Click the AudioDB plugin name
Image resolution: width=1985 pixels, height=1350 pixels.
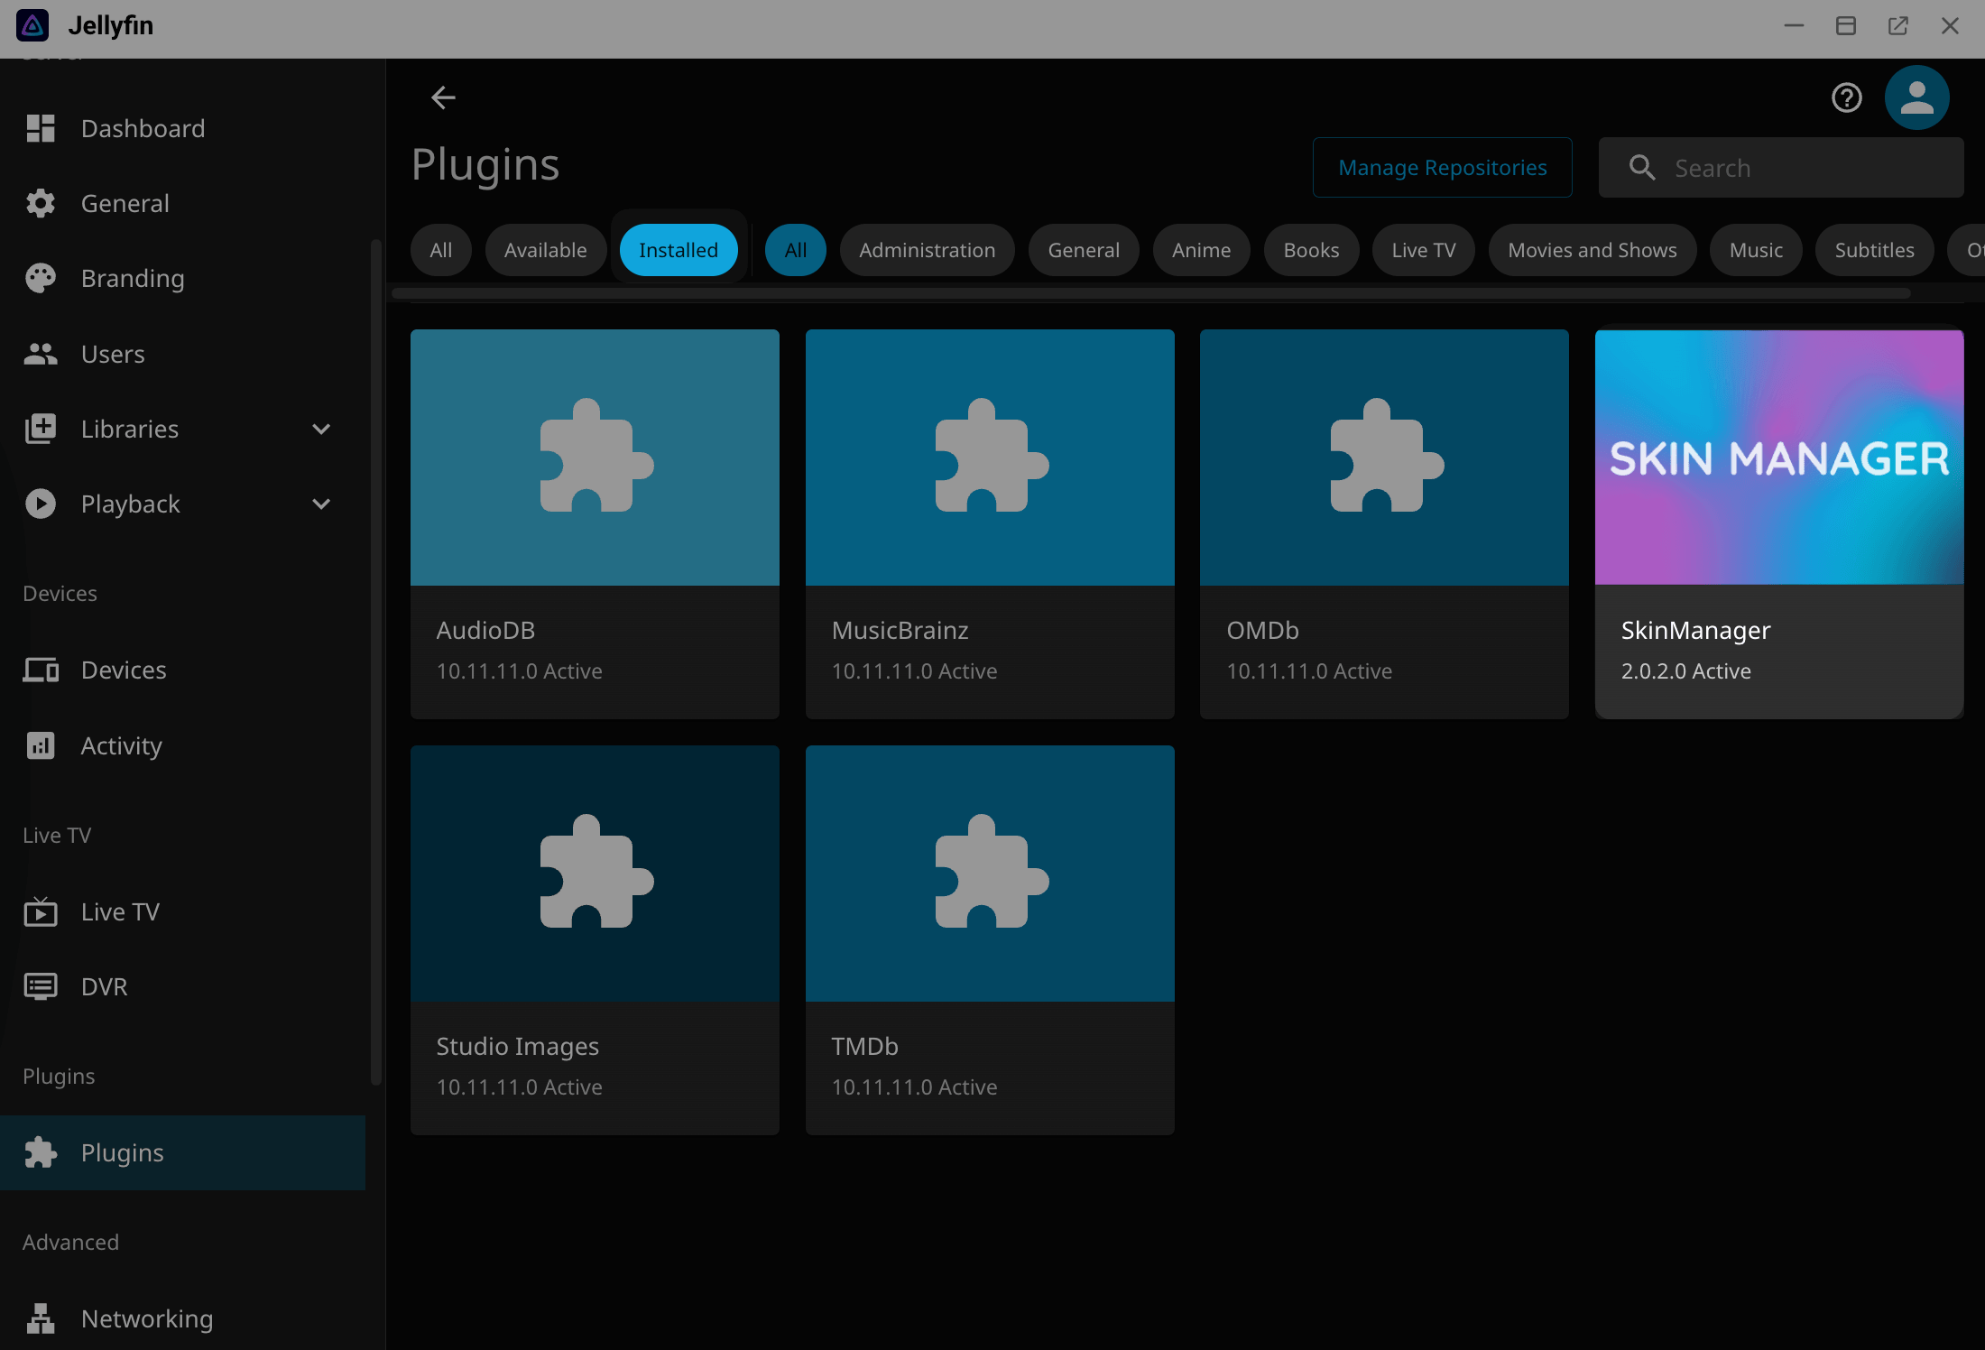click(485, 630)
